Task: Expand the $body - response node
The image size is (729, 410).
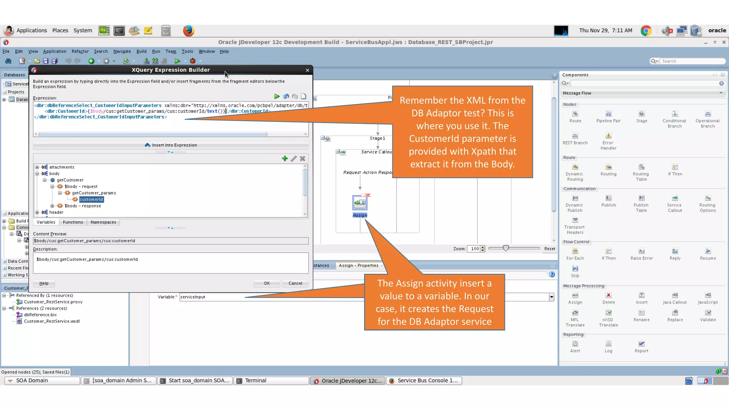Action: point(52,206)
